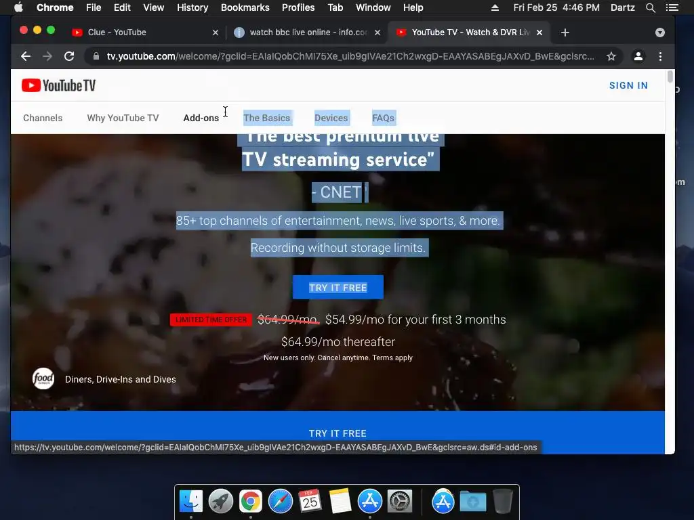This screenshot has width=694, height=520.
Task: Click Diners, Drive-Ins and Dives label
Action: (x=121, y=379)
